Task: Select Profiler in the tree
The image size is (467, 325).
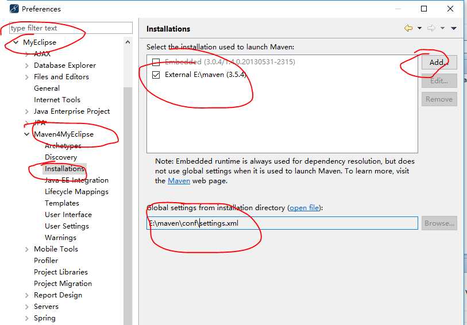Action: 46,261
